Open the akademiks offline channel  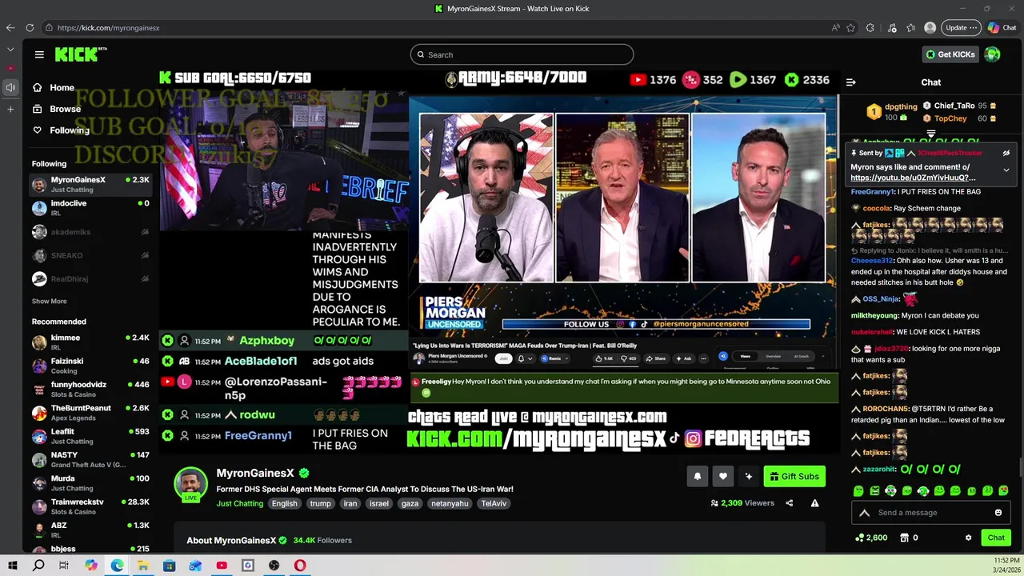pos(90,232)
